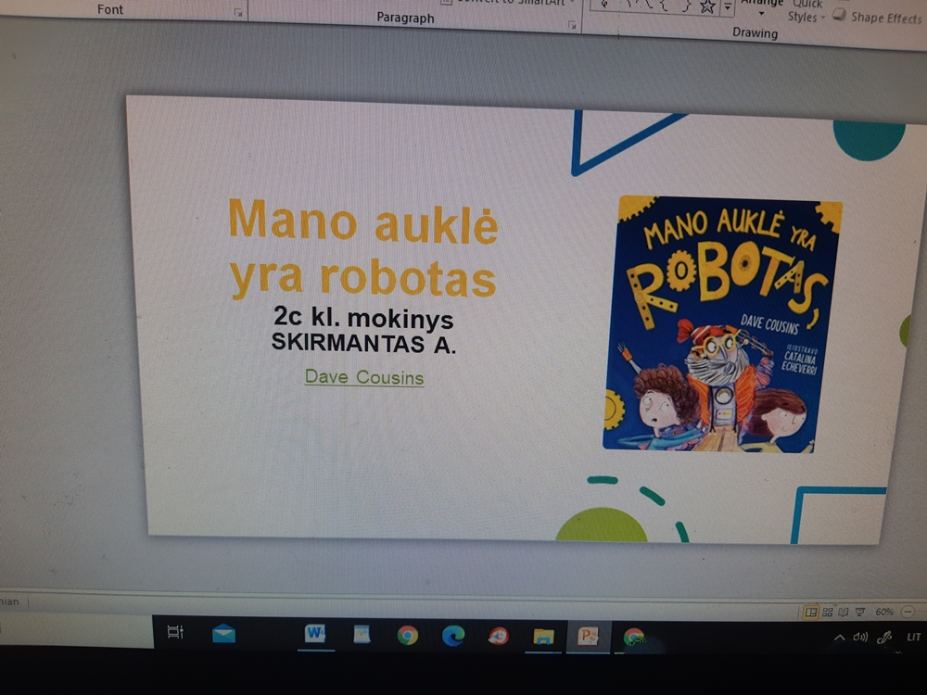The width and height of the screenshot is (927, 695).
Task: Click the SKIRMANTAS A. text line
Action: pyautogui.click(x=363, y=344)
